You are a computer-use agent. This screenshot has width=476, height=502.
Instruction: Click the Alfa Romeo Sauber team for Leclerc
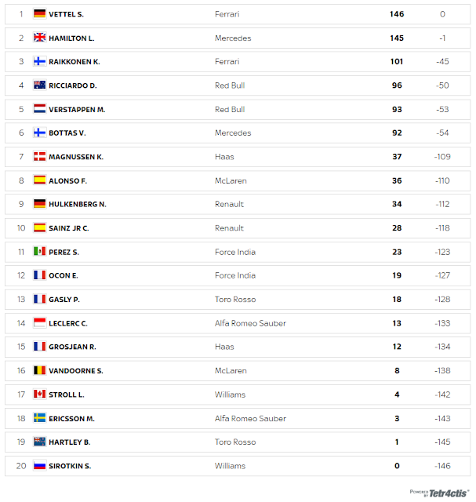250,323
